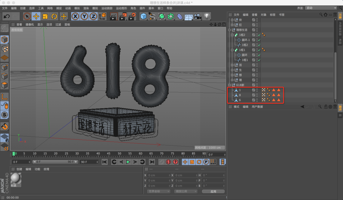Open the 世界坐标 dropdown
Image resolution: width=343 pixels, height=200 pixels.
point(158,191)
